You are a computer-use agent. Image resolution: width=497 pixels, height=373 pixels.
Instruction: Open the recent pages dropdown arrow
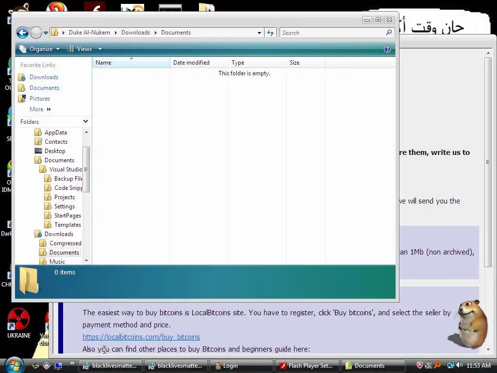(46, 33)
